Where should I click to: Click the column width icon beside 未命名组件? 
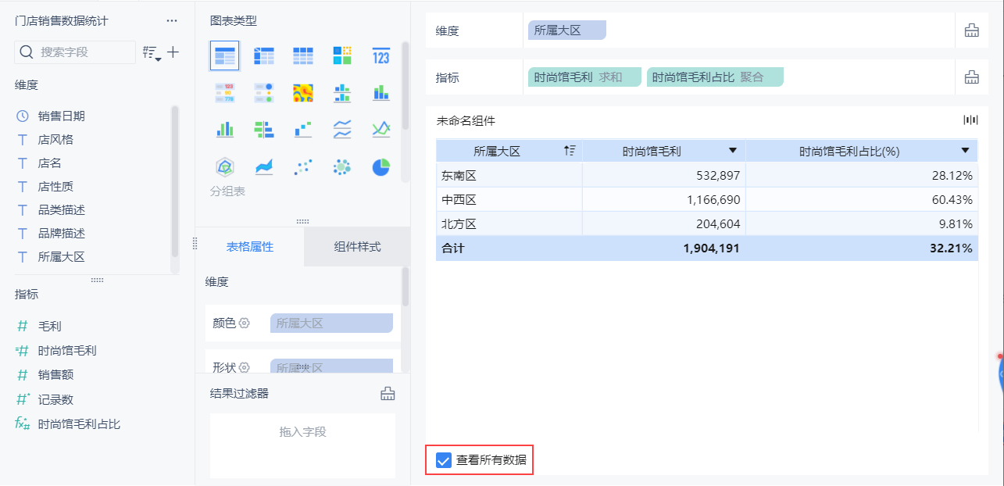(x=970, y=120)
